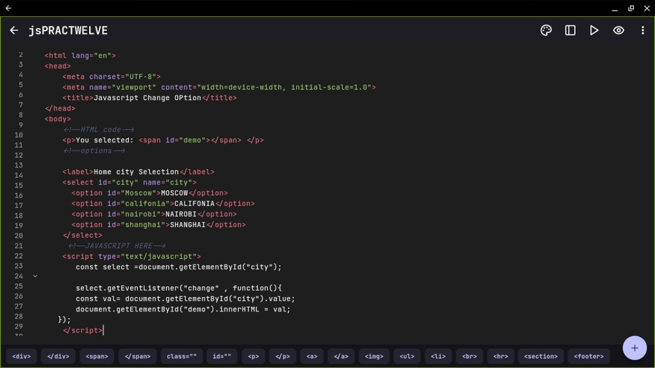Viewport: 655px width, 368px height.
Task: Insert the <div> snippet
Action: pyautogui.click(x=21, y=356)
